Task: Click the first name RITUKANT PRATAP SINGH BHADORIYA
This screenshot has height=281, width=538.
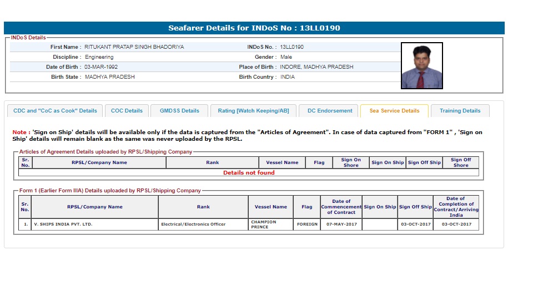Action: 134,47
